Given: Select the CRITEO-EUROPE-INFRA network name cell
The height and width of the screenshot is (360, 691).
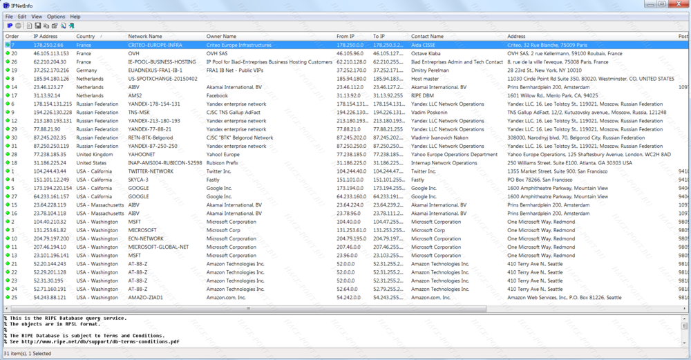Looking at the screenshot, I should coord(155,45).
